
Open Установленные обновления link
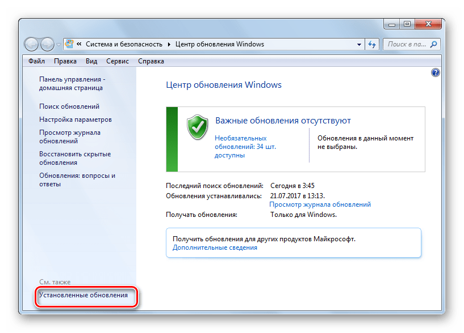pos(83,295)
